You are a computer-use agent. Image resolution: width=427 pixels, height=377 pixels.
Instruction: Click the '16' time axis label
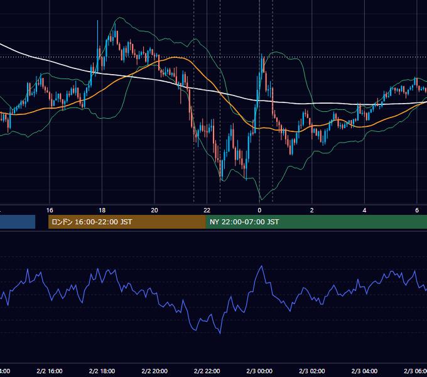(50, 210)
